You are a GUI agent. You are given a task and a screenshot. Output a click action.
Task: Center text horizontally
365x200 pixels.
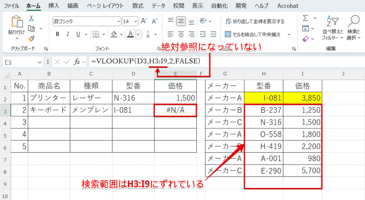tap(181, 34)
